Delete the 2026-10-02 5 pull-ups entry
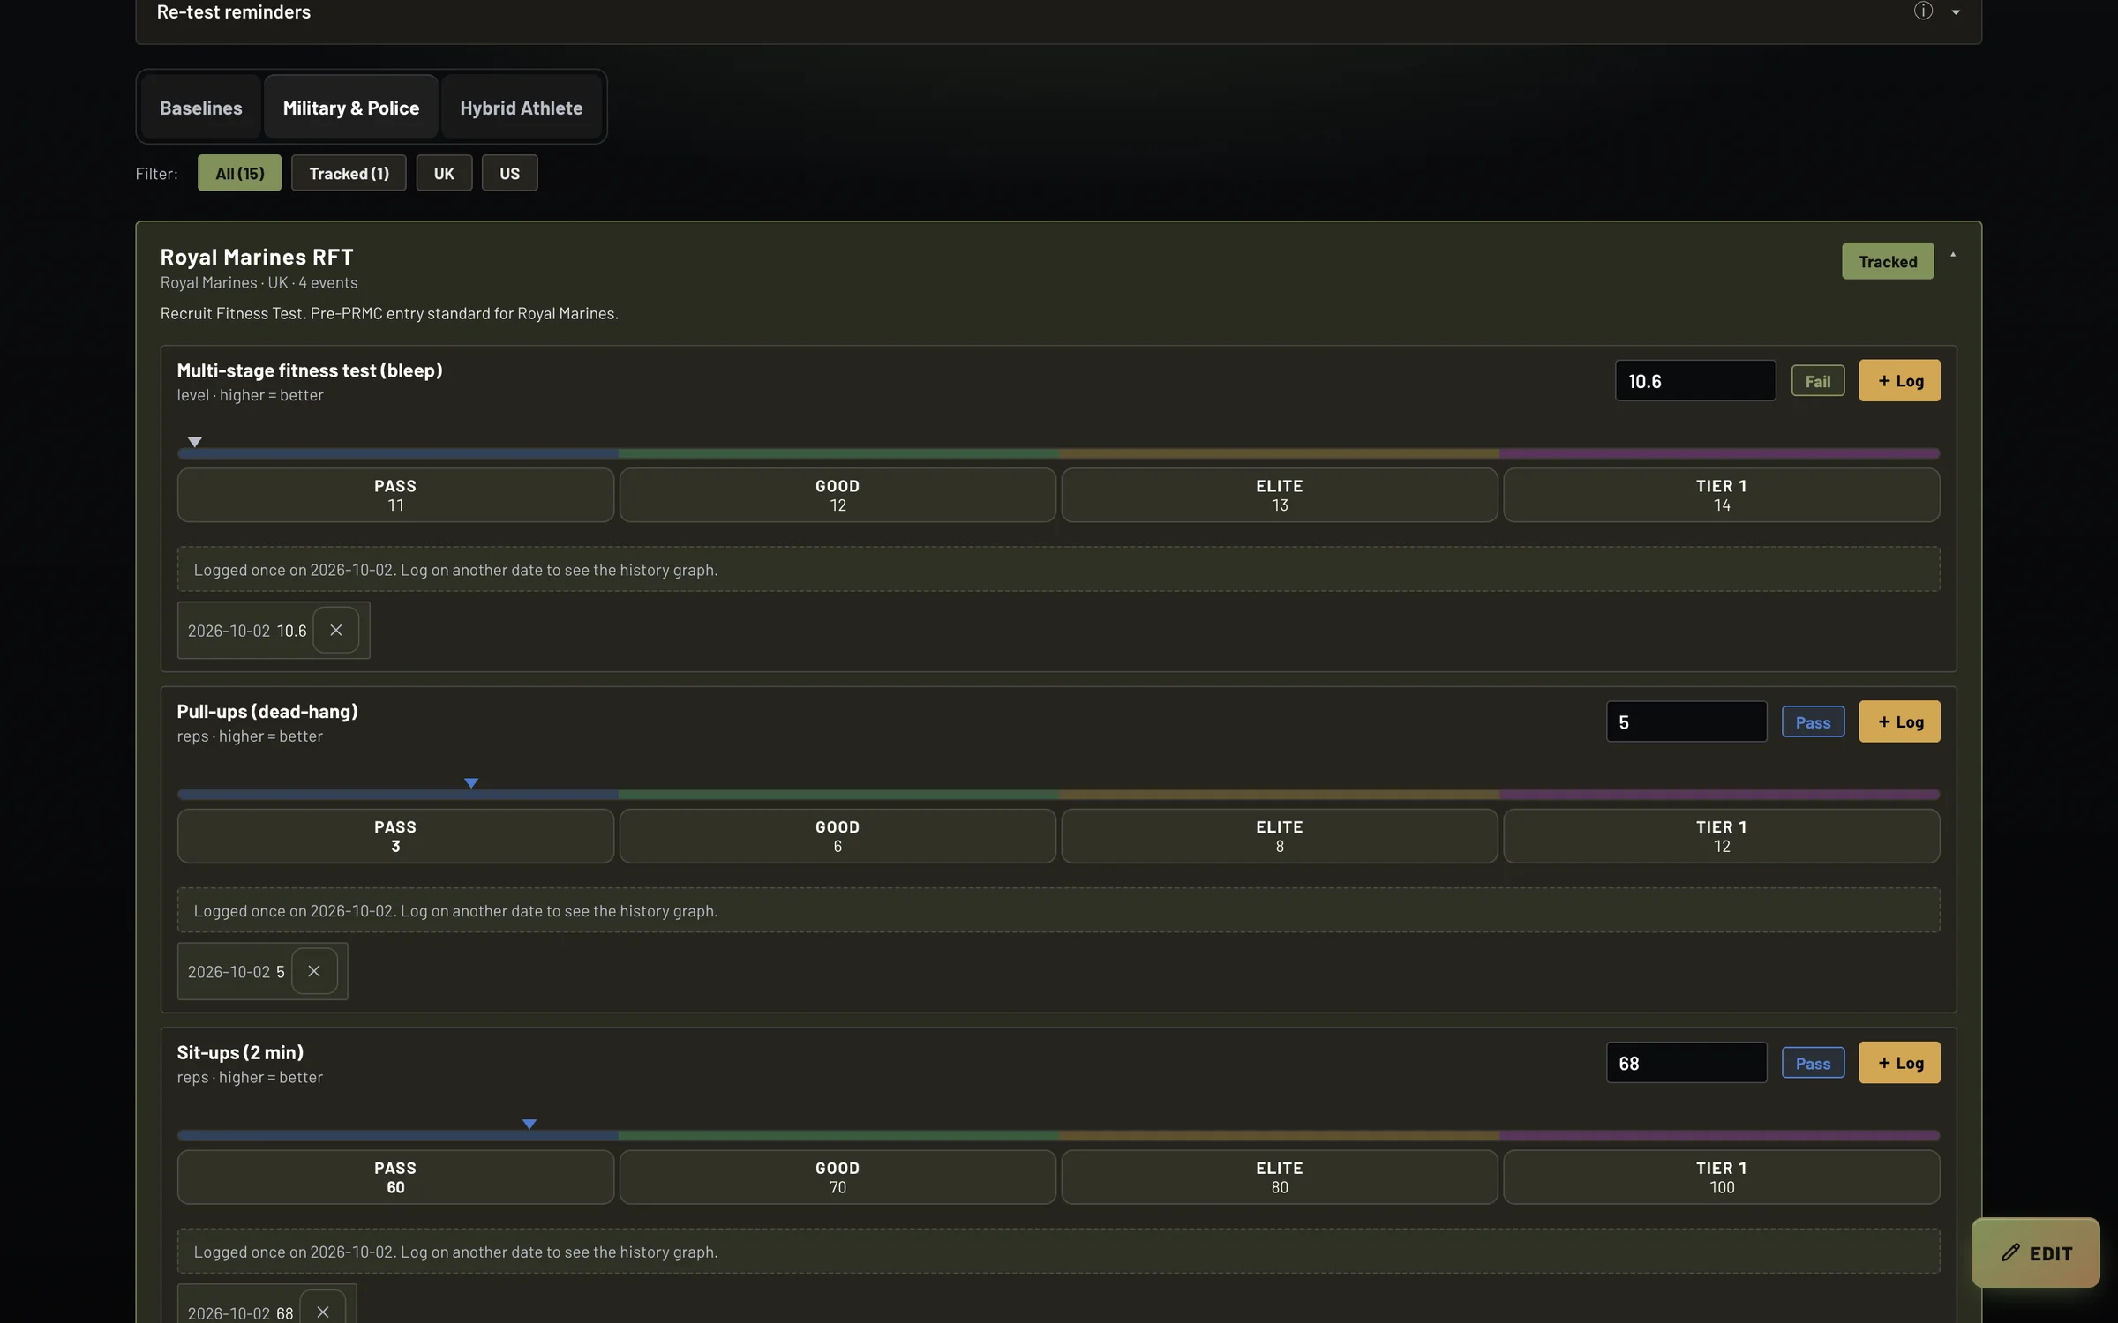This screenshot has width=2118, height=1323. [x=314, y=971]
